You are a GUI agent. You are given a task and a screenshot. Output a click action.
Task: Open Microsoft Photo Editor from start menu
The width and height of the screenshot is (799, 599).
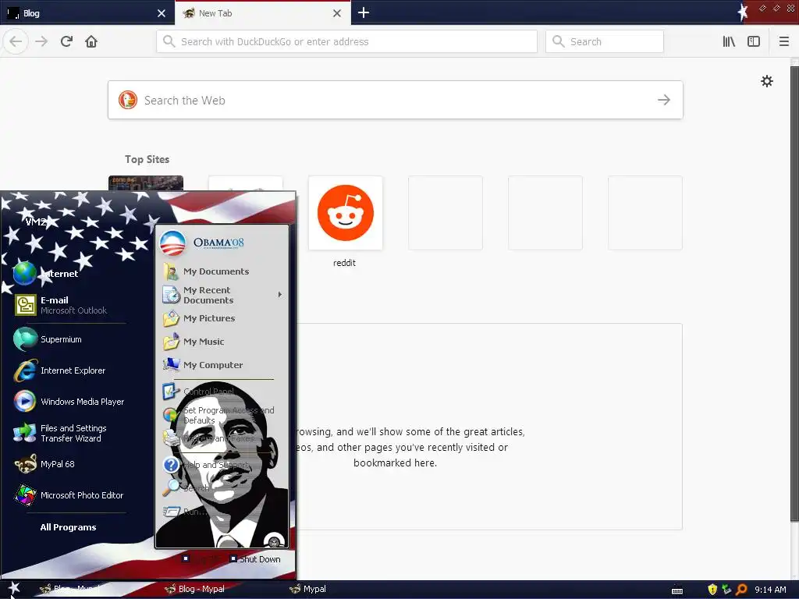69,495
